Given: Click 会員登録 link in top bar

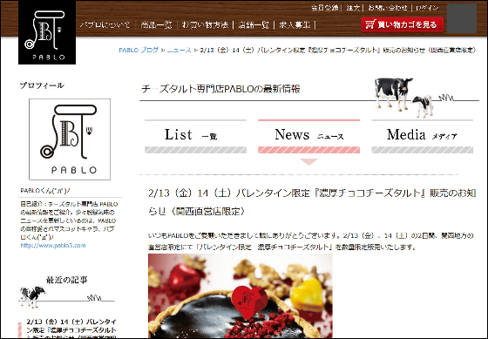Looking at the screenshot, I should tap(324, 8).
